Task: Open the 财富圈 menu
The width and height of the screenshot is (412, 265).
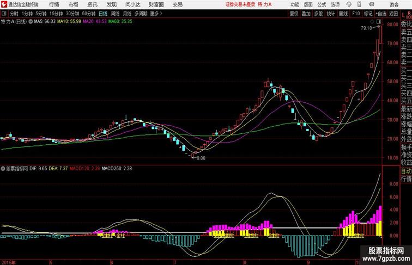Action: pos(156,4)
